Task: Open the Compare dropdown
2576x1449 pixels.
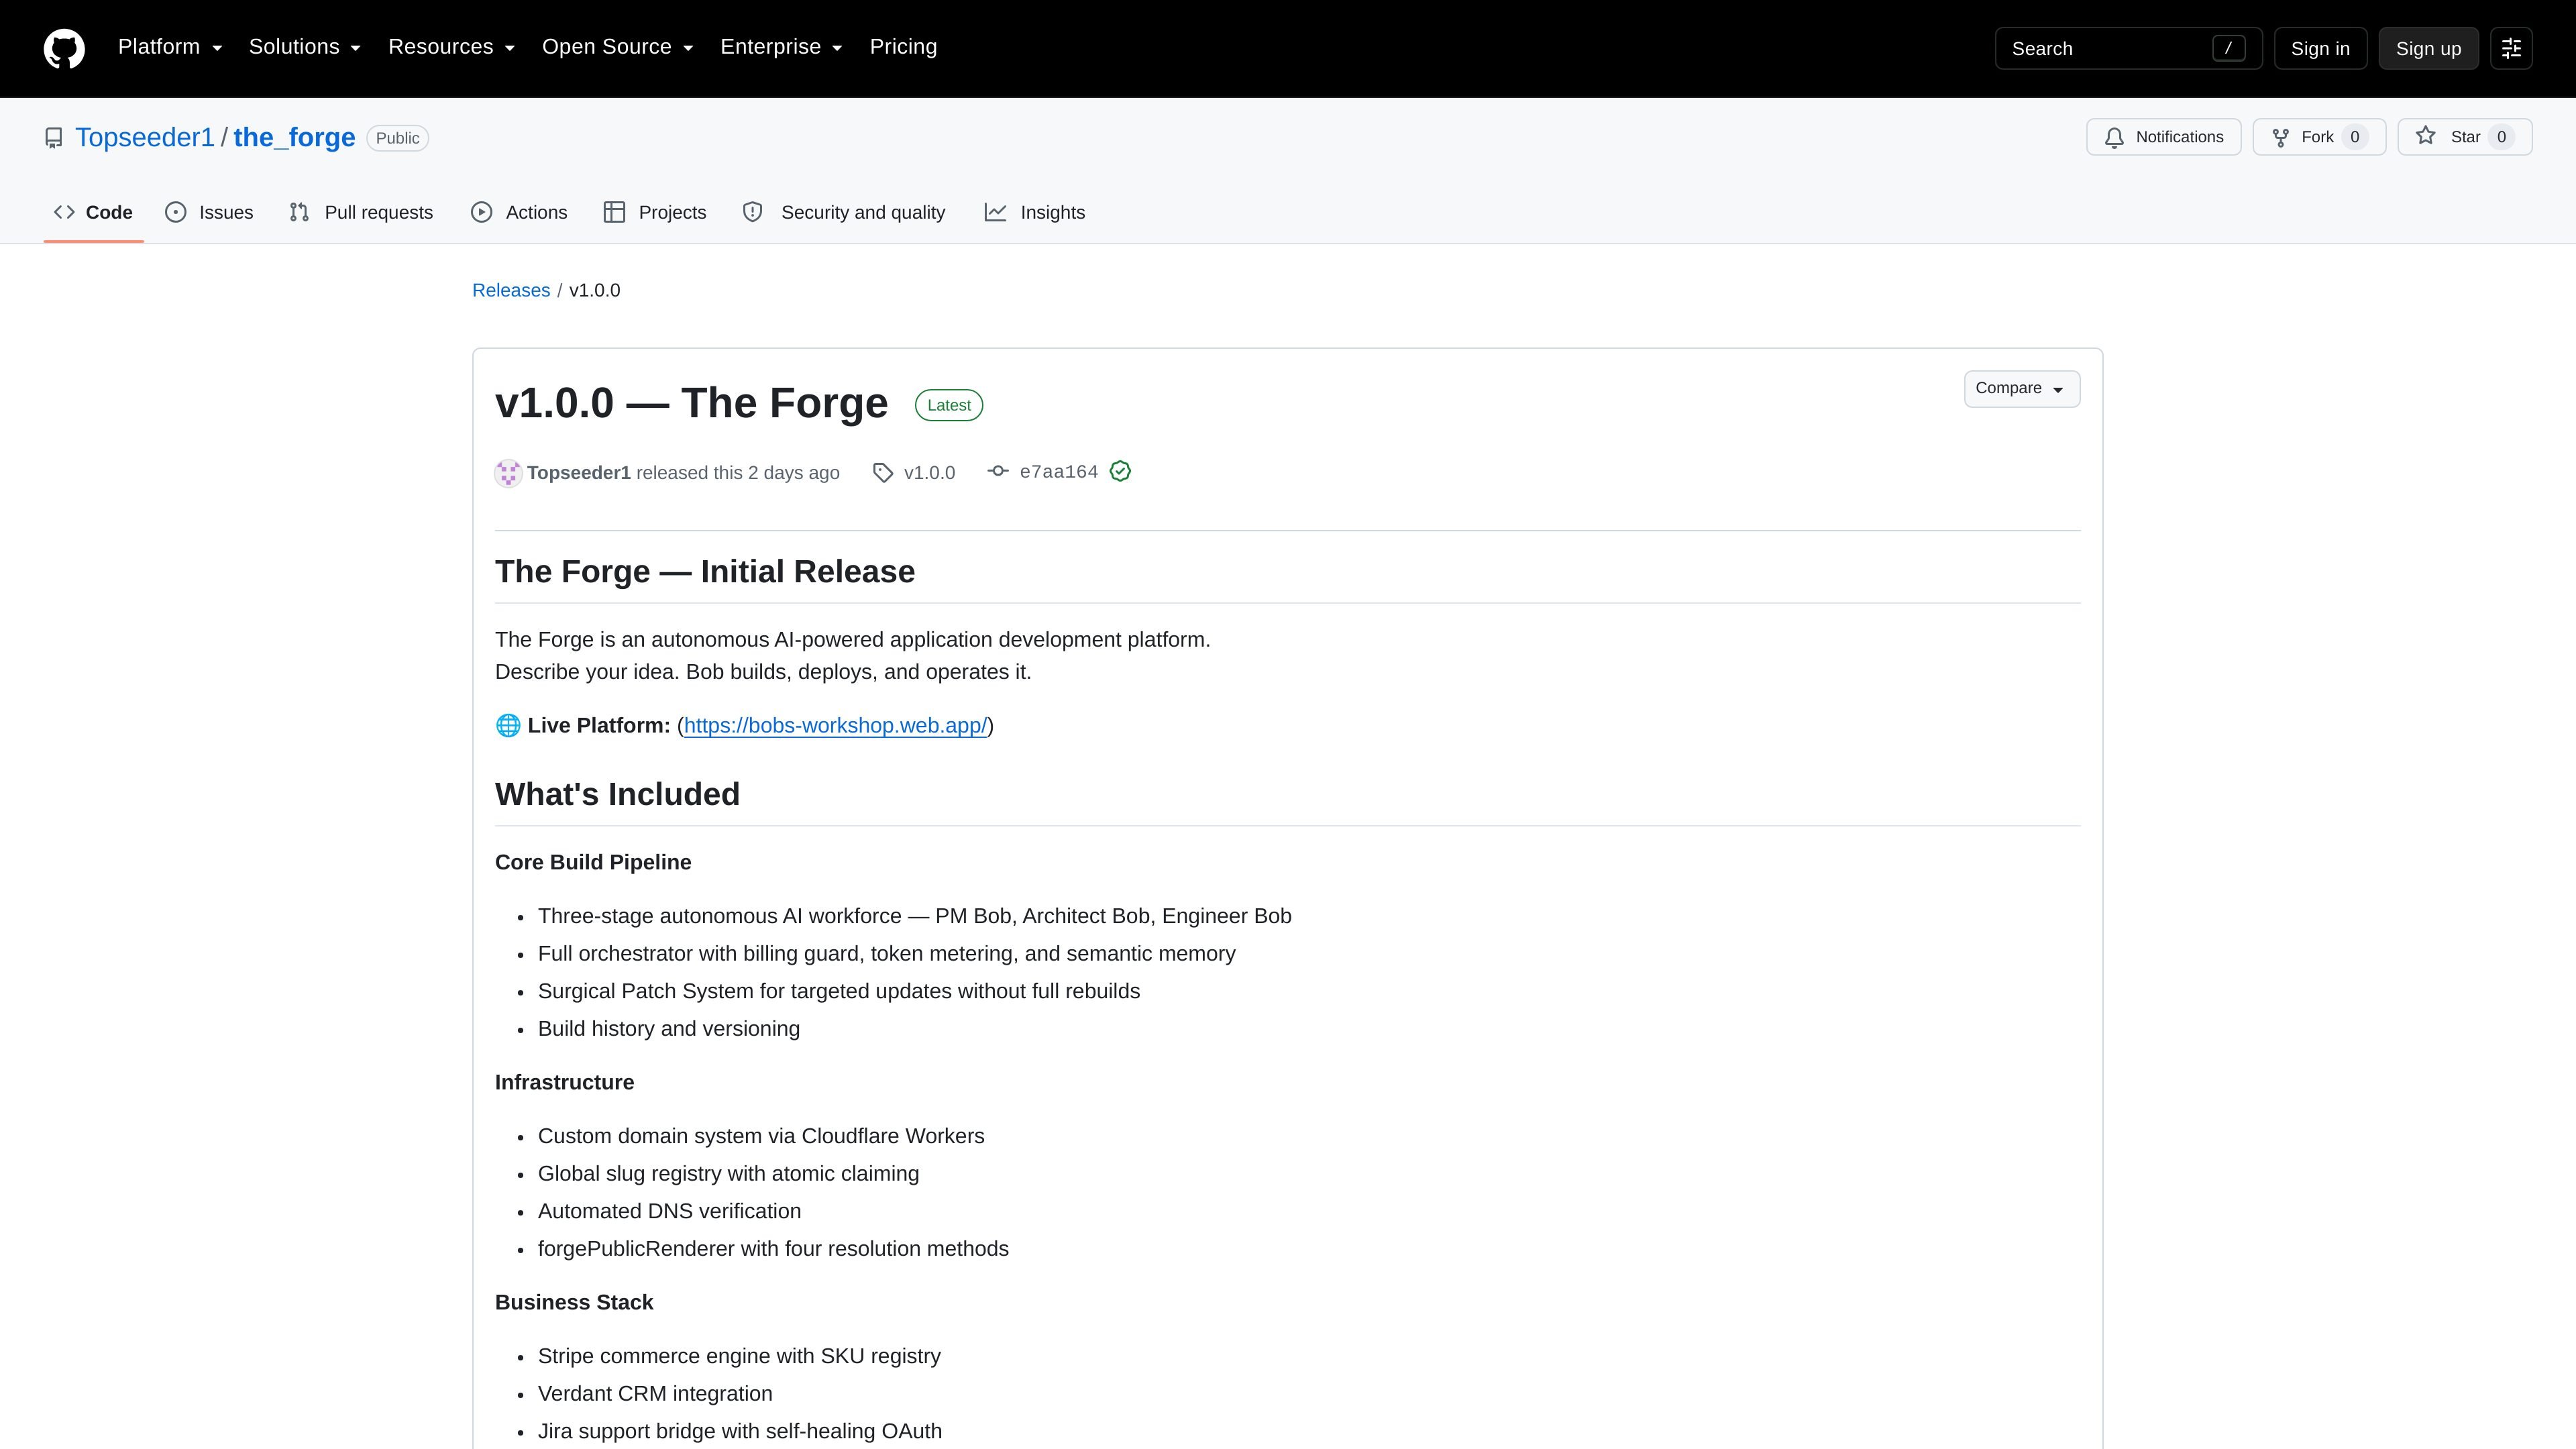Action: 2022,389
